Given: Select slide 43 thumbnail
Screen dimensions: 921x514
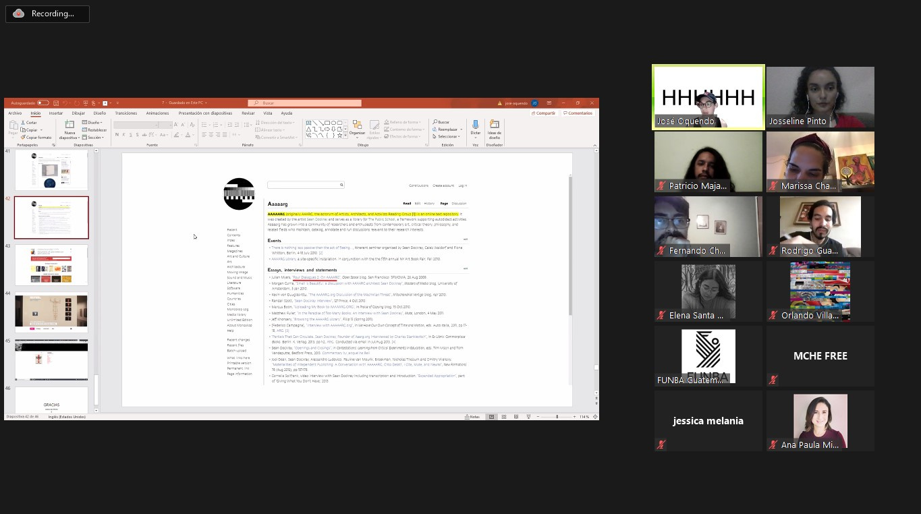Looking at the screenshot, I should point(51,264).
